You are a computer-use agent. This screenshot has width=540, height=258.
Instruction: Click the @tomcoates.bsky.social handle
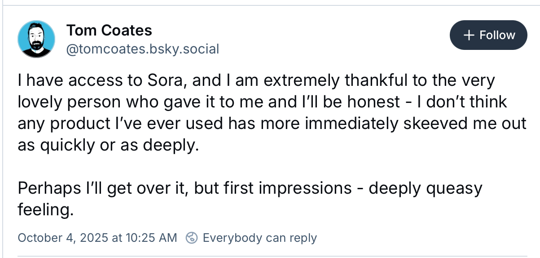click(x=143, y=49)
